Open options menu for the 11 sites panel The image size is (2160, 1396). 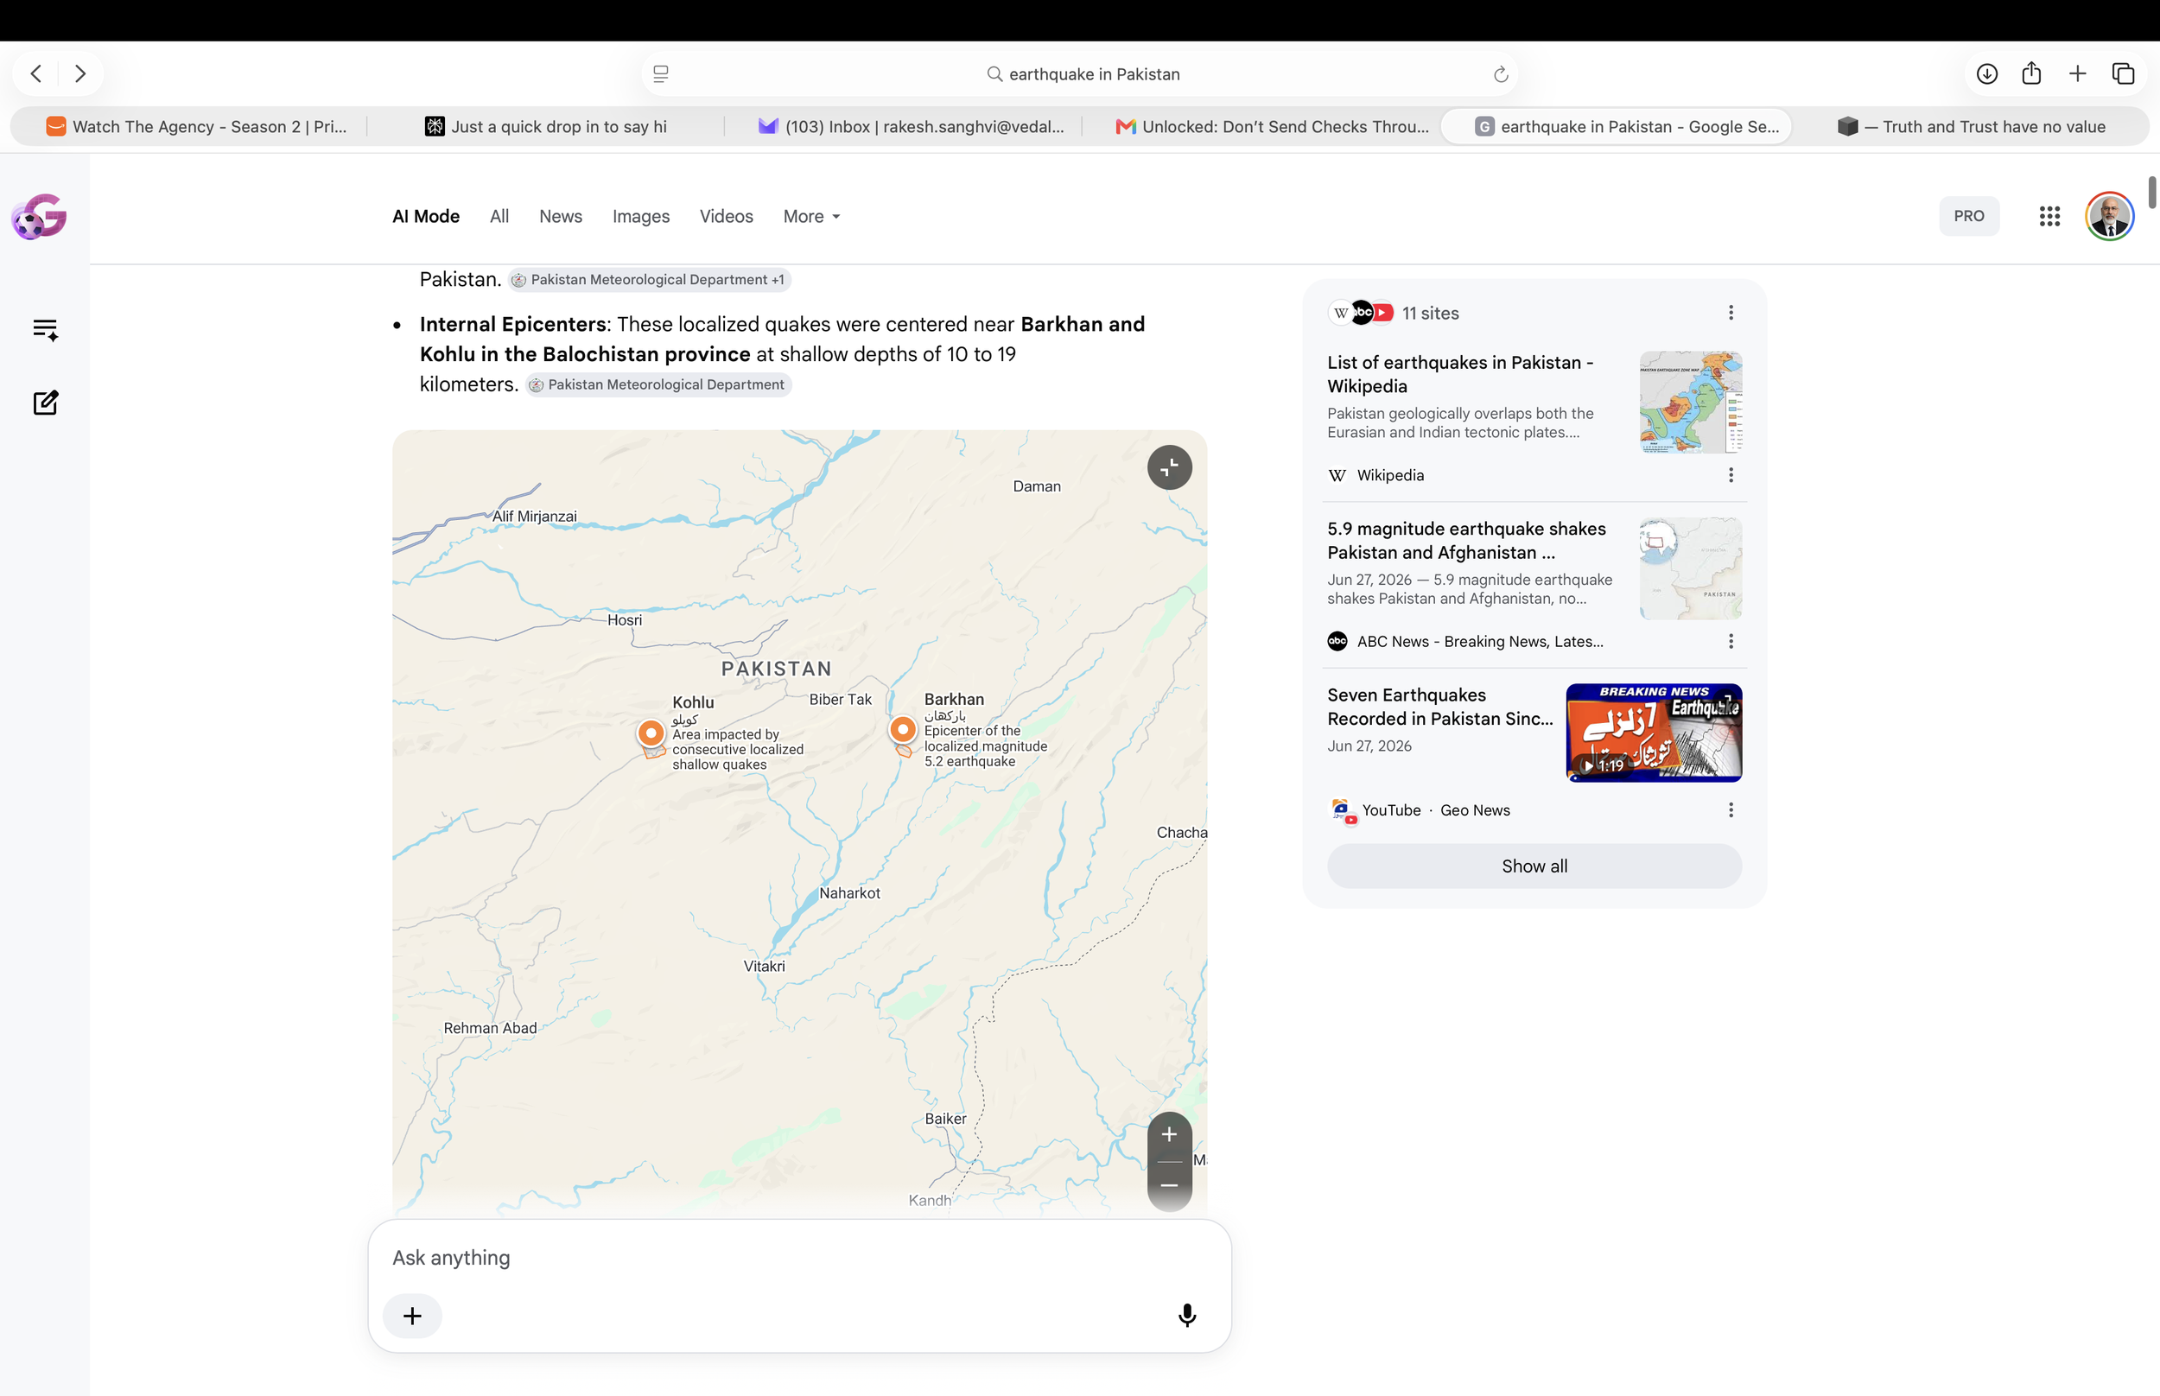[x=1731, y=313]
